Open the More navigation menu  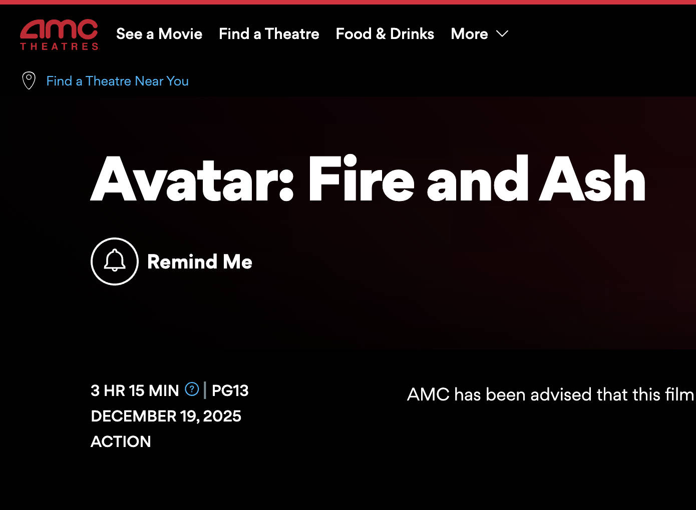coord(469,33)
